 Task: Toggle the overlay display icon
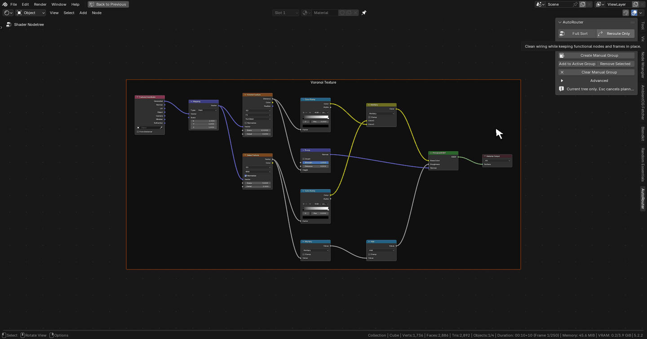[634, 13]
